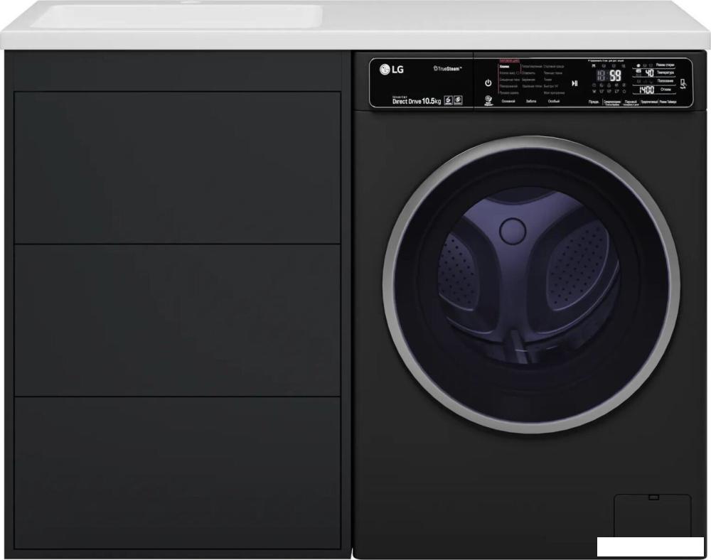The height and width of the screenshot is (560, 711).
Task: Tap the Температура 40 setting
Action: tap(655, 72)
